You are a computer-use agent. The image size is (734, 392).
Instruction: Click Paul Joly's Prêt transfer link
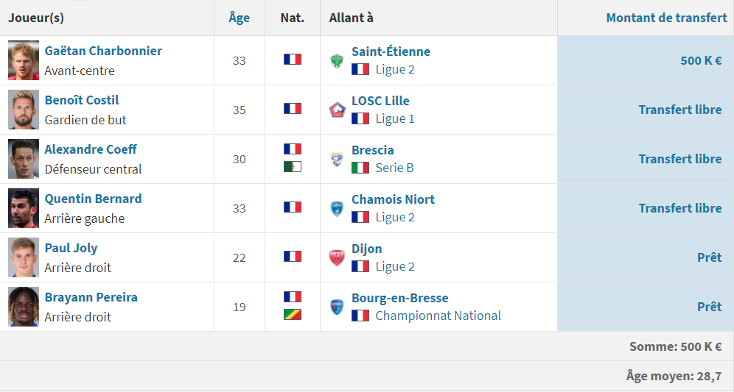click(x=710, y=257)
